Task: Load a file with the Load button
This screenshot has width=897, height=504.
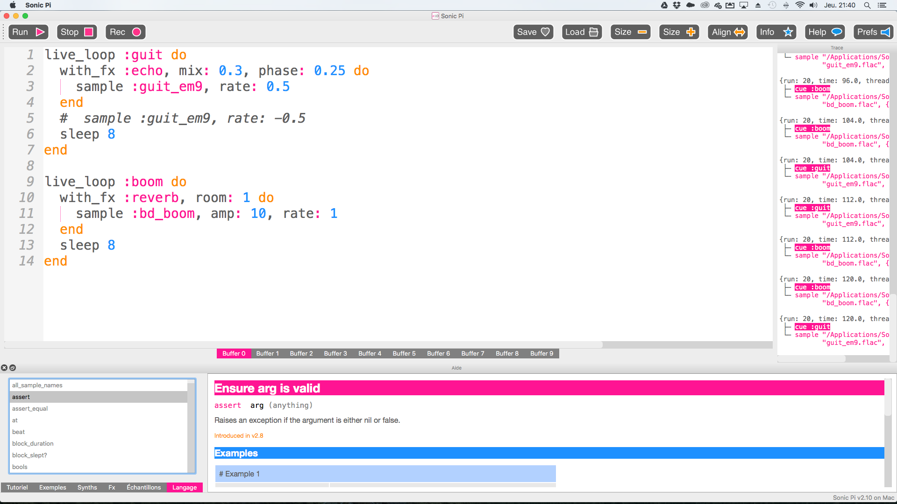Action: click(x=582, y=32)
